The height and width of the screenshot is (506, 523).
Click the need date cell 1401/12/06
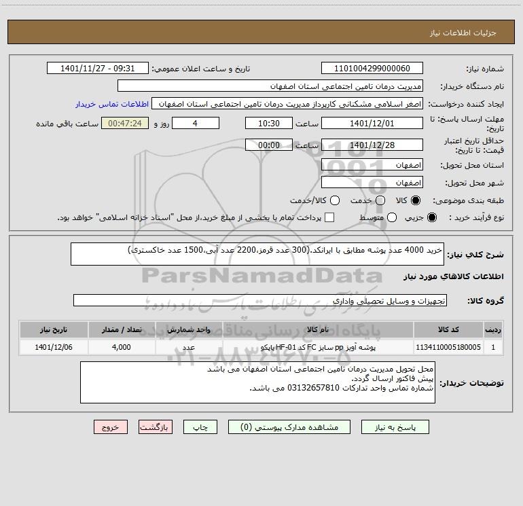[x=54, y=347]
